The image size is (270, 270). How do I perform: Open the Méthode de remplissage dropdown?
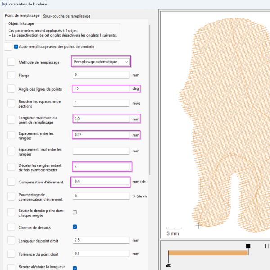pyautogui.click(x=101, y=62)
